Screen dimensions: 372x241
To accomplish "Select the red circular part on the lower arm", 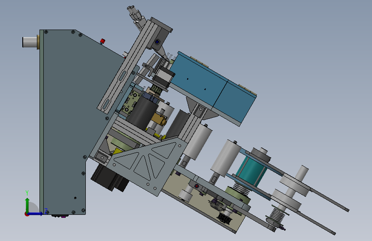I will pyautogui.click(x=197, y=186).
